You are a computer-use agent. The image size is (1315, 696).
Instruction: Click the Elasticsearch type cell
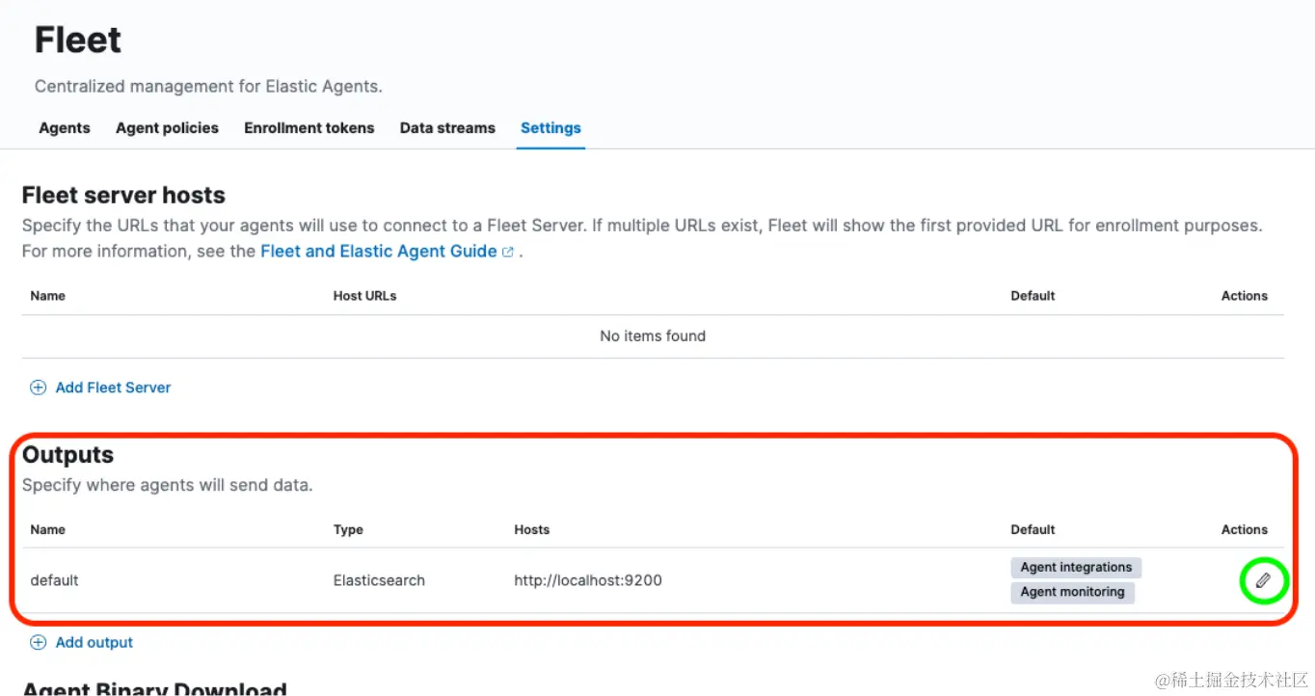tap(379, 580)
